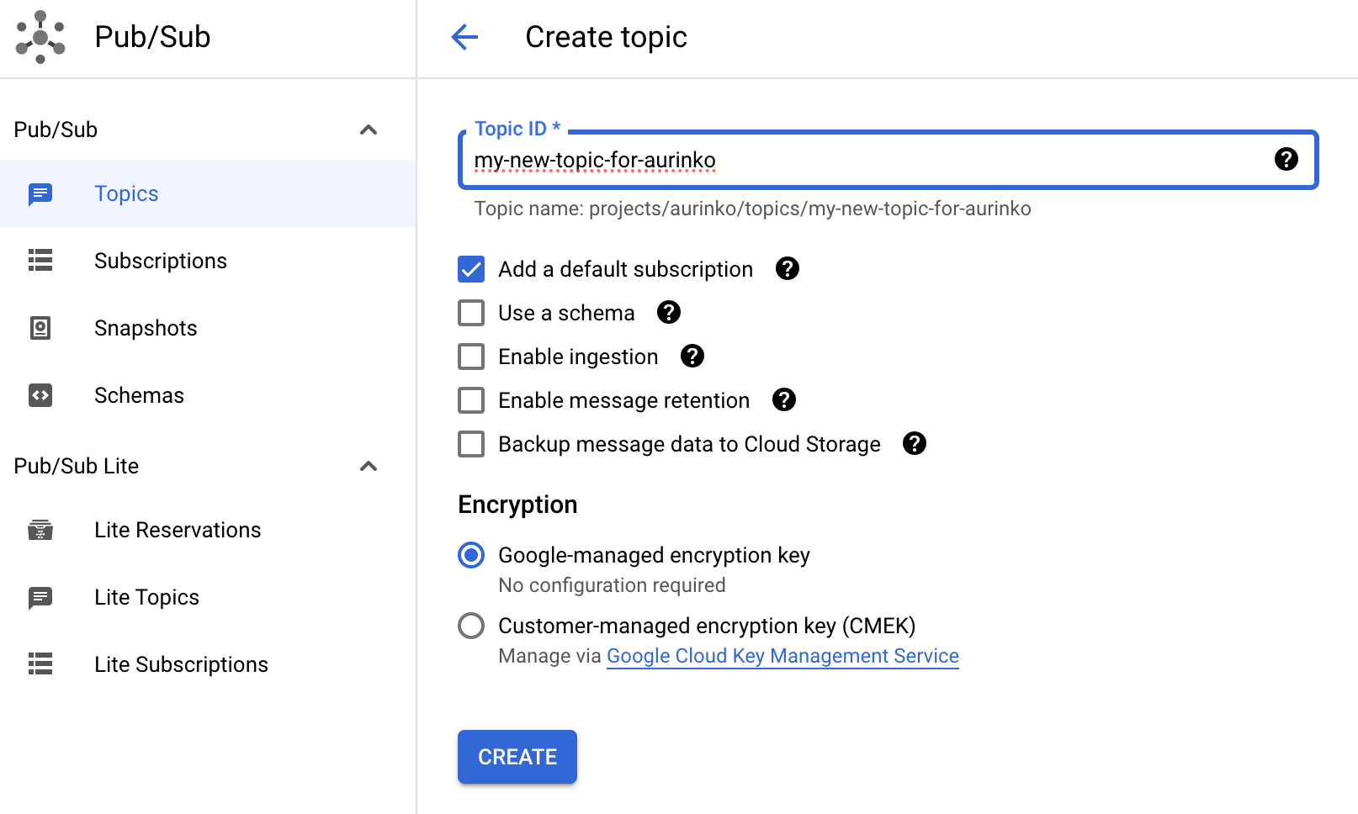Image resolution: width=1358 pixels, height=814 pixels.
Task: Click the Create topic page title
Action: coord(606,37)
